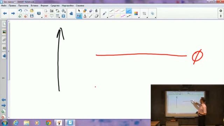
Task: Delete current page from top toolbar
Action: coord(26,16)
